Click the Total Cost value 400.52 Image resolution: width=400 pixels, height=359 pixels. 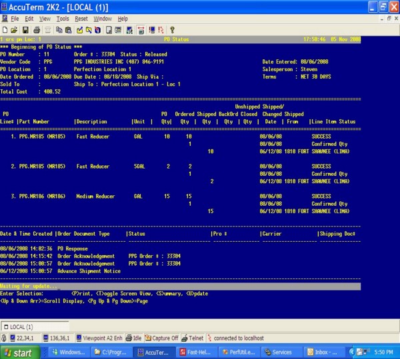pos(52,92)
